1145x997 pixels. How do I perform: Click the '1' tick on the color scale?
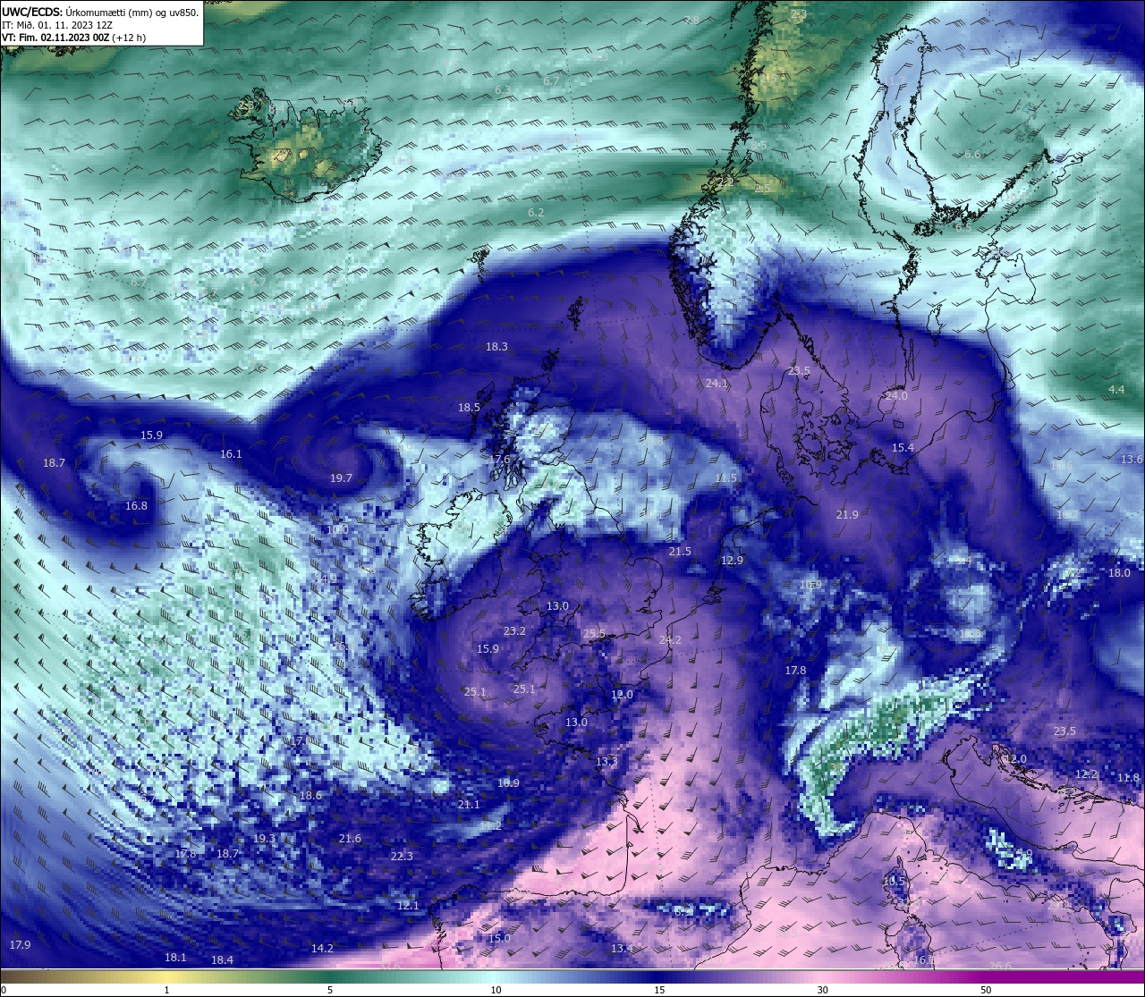[166, 990]
